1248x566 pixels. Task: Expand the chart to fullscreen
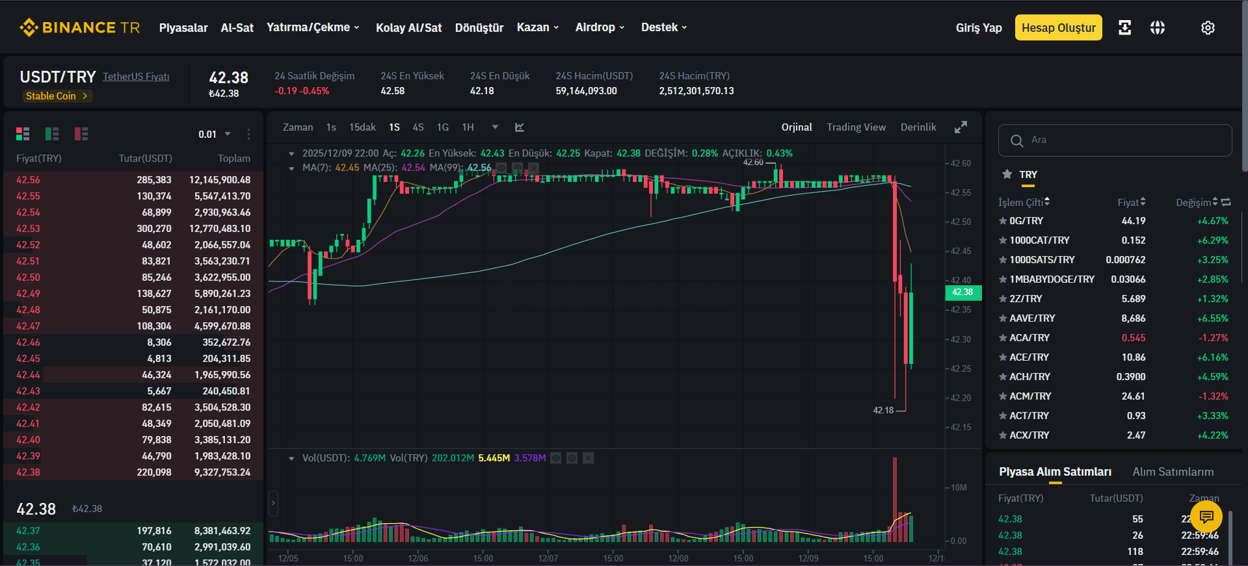click(x=961, y=127)
